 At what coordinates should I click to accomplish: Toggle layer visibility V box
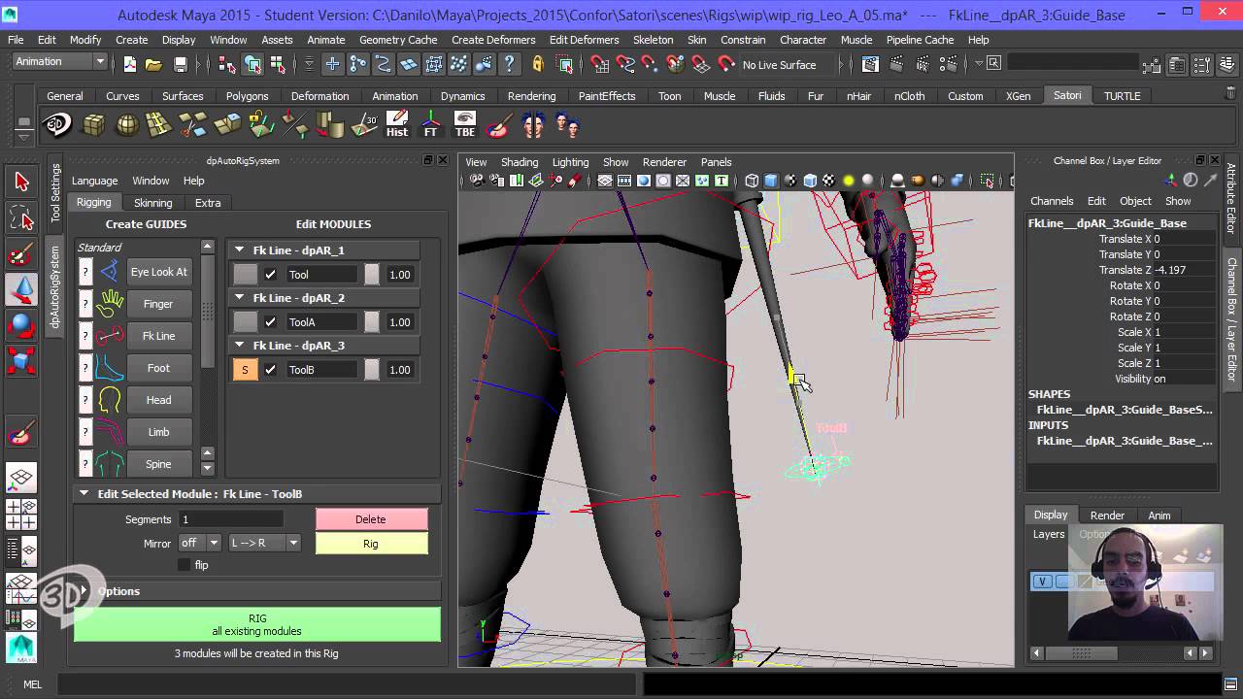1042,582
